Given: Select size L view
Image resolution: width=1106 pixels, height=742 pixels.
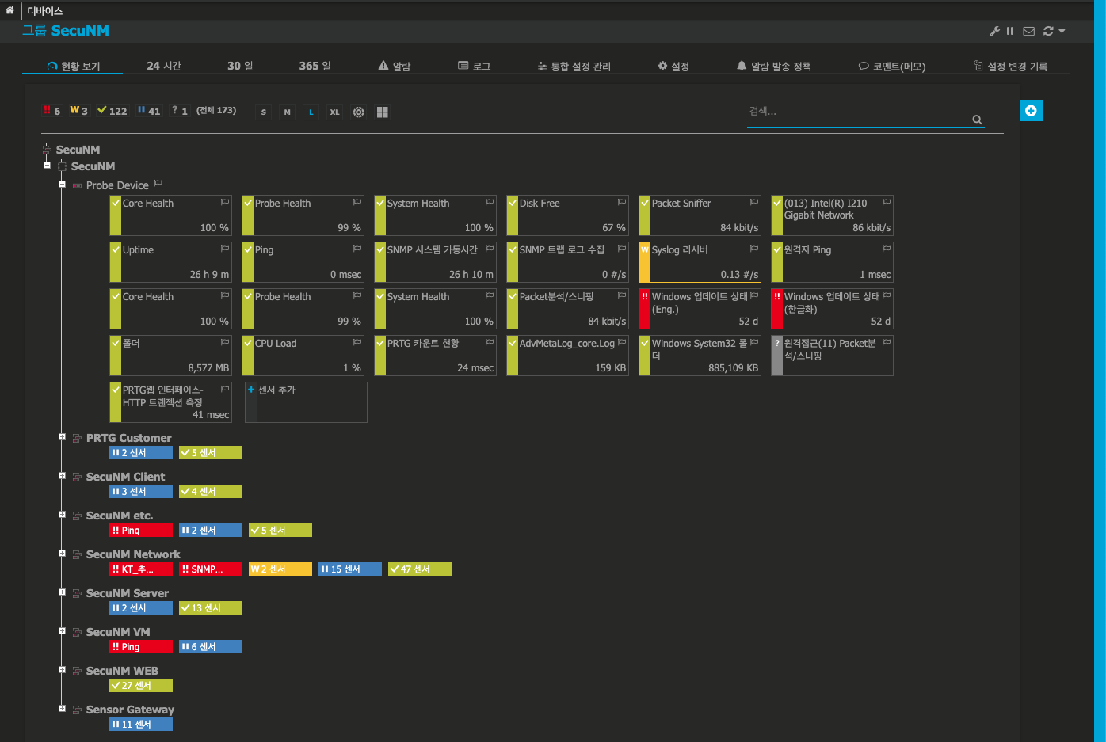Looking at the screenshot, I should pos(311,112).
